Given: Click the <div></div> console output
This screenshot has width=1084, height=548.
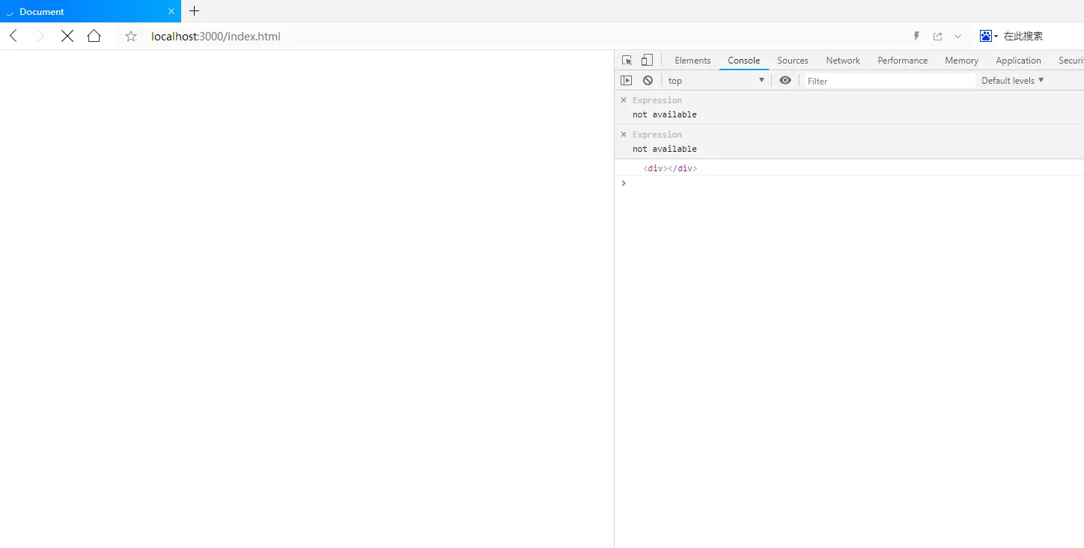Looking at the screenshot, I should tap(670, 168).
